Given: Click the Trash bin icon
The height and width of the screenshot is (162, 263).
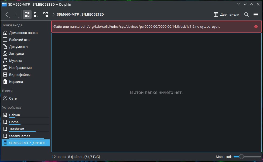Looking at the screenshot, I should (5, 82).
